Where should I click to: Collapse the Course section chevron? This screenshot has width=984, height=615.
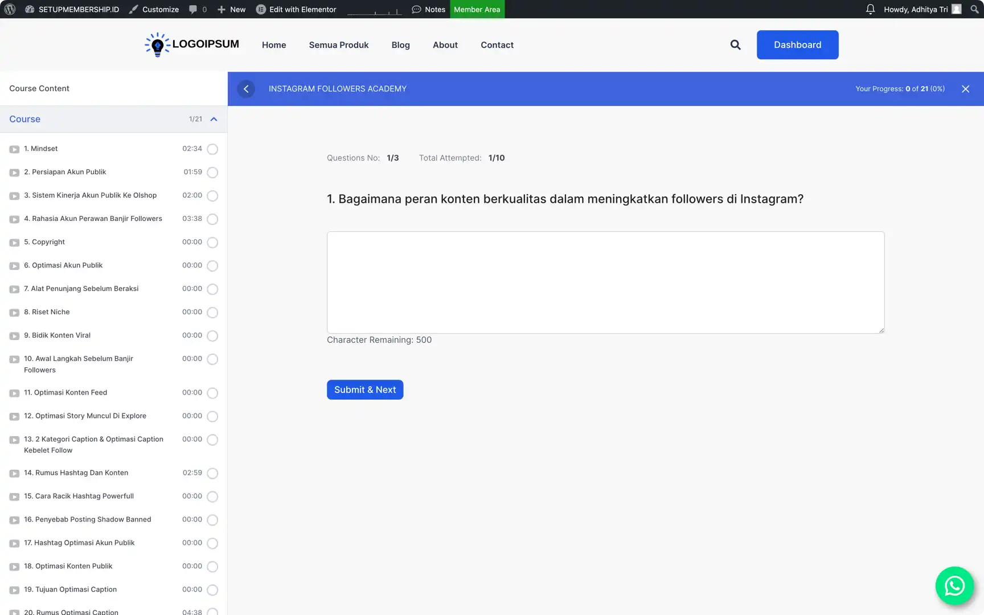point(214,119)
